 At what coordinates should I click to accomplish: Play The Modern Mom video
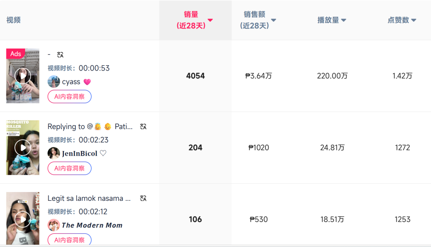pyautogui.click(x=23, y=219)
